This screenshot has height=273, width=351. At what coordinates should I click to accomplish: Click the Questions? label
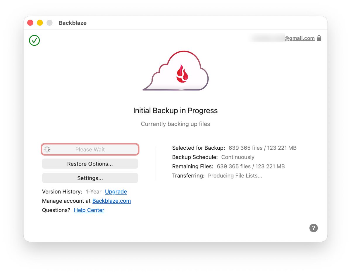coord(56,210)
